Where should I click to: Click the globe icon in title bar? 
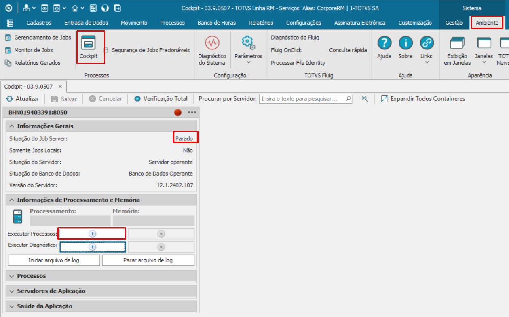coord(105,8)
